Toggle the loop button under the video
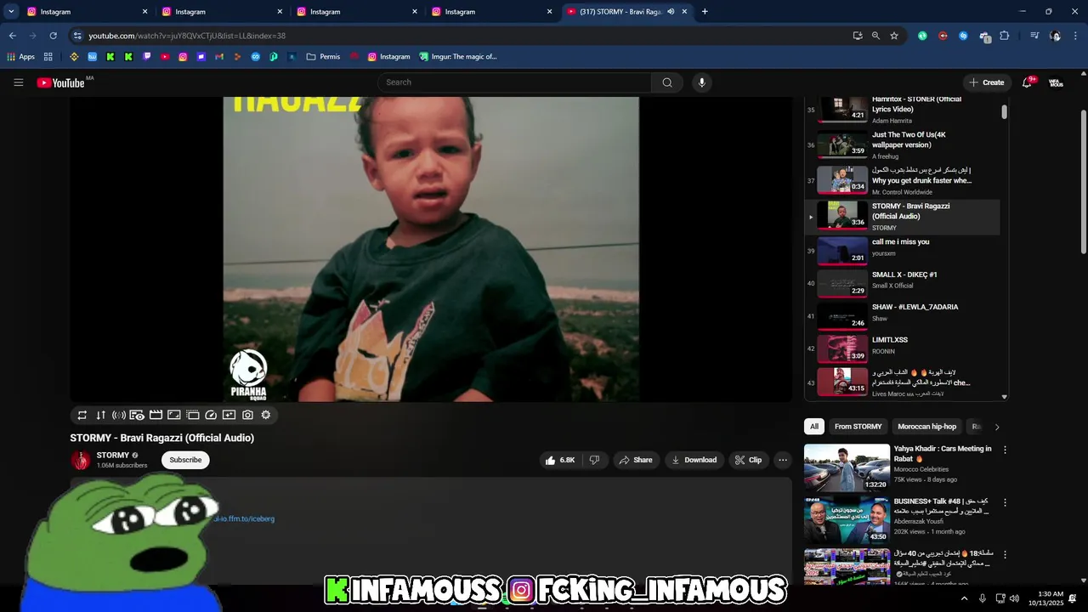Viewport: 1088px width, 612px height. pyautogui.click(x=82, y=415)
